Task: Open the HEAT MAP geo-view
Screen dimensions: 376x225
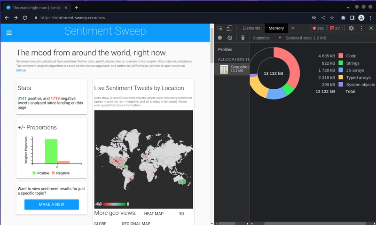Action: [154, 214]
